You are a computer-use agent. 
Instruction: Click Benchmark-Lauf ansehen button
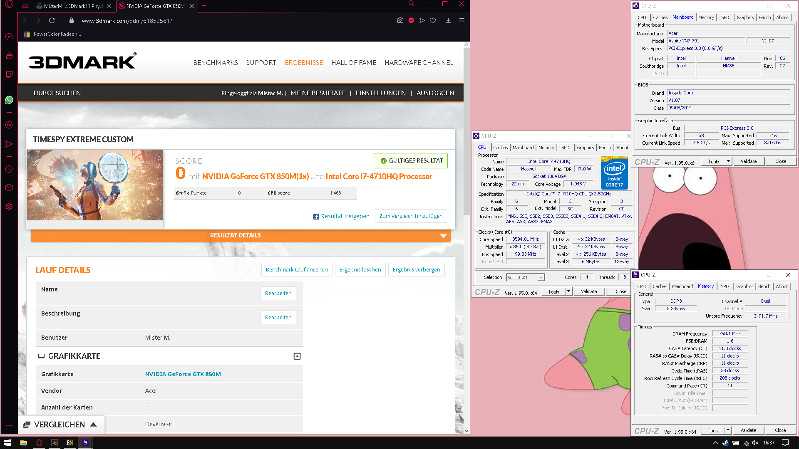tap(297, 270)
